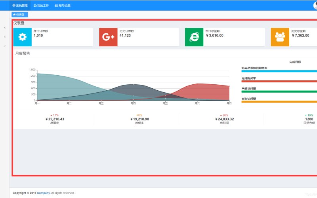Select the 仪表盘 breadcrumb tab
317x198 pixels.
coord(20,15)
